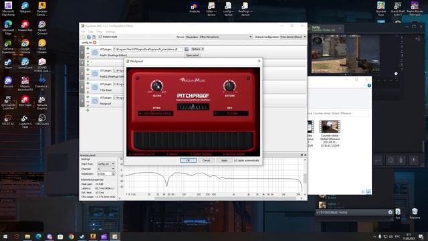Toggle Tuner Display option in Pitchproof
Viewport: 428px width, 241px height.
coord(201,155)
